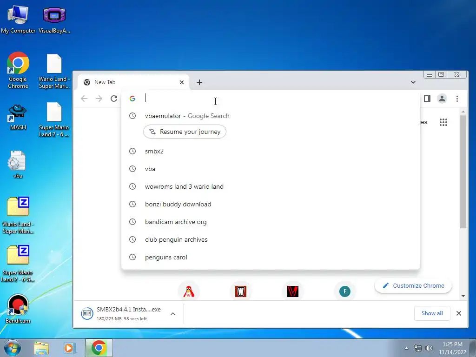Open Wario Land zip archive icon
Screen dimensions: 476x357
[18, 215]
